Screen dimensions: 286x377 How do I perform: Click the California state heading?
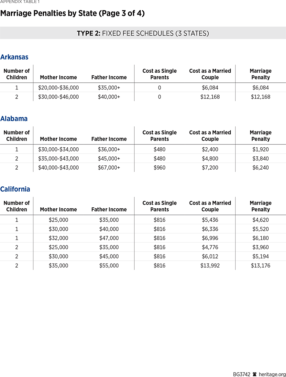click(x=15, y=189)
